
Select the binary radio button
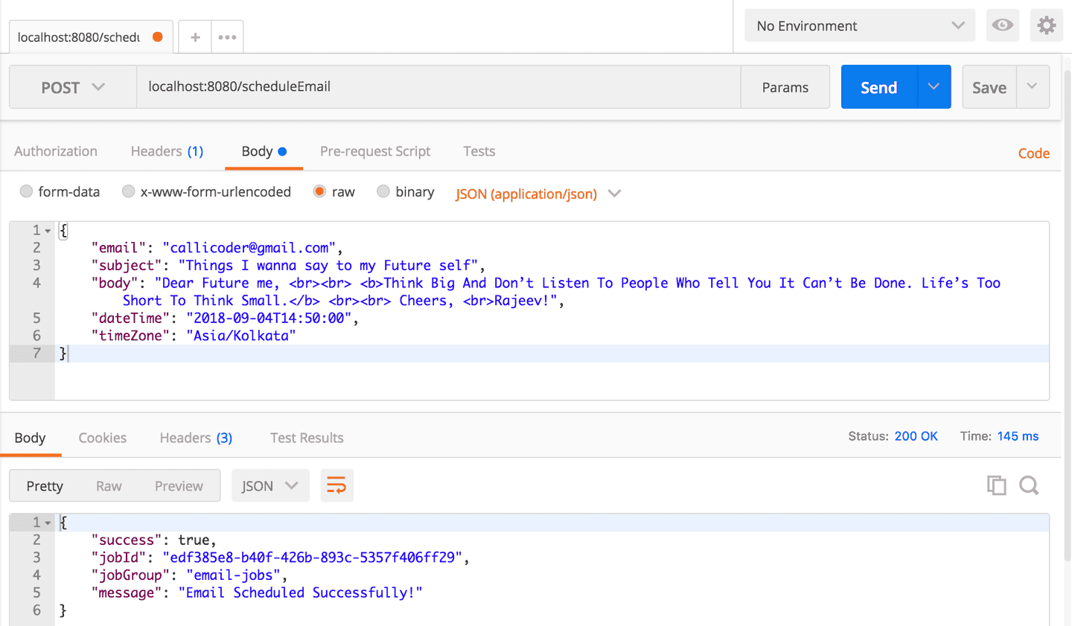[383, 191]
